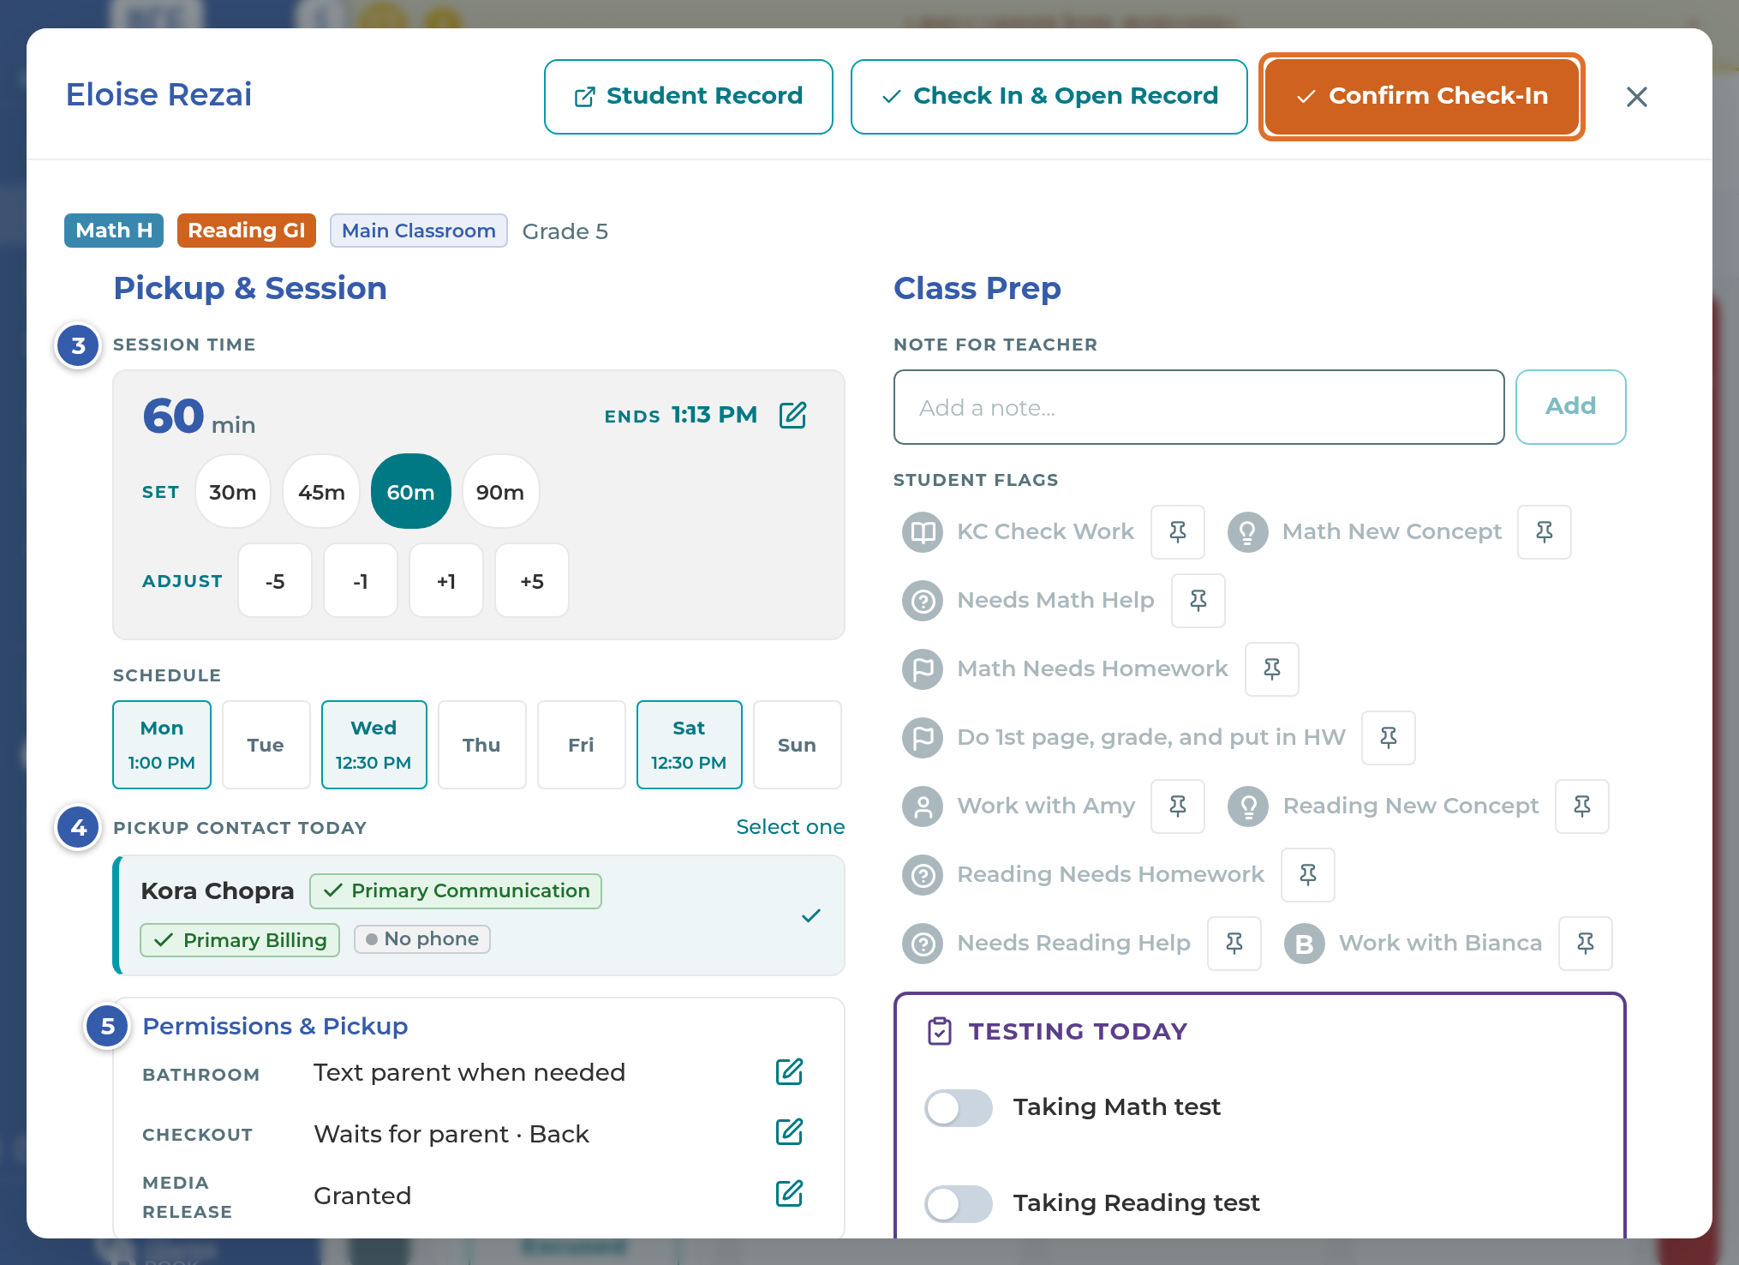Select the Wed 12:30 PM schedule day
This screenshot has height=1265, width=1739.
(x=374, y=745)
